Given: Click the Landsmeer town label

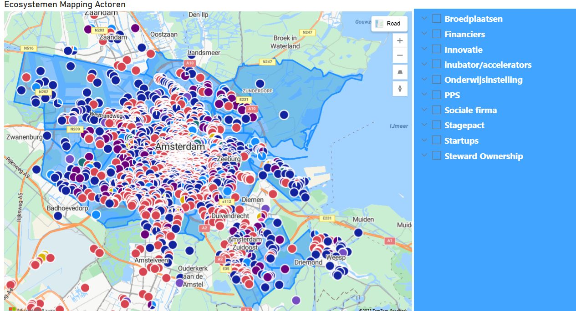Looking at the screenshot, I should point(204,53).
